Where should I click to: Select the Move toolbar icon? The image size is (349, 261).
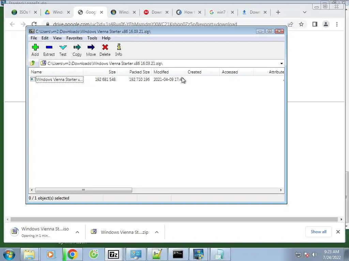(91, 50)
